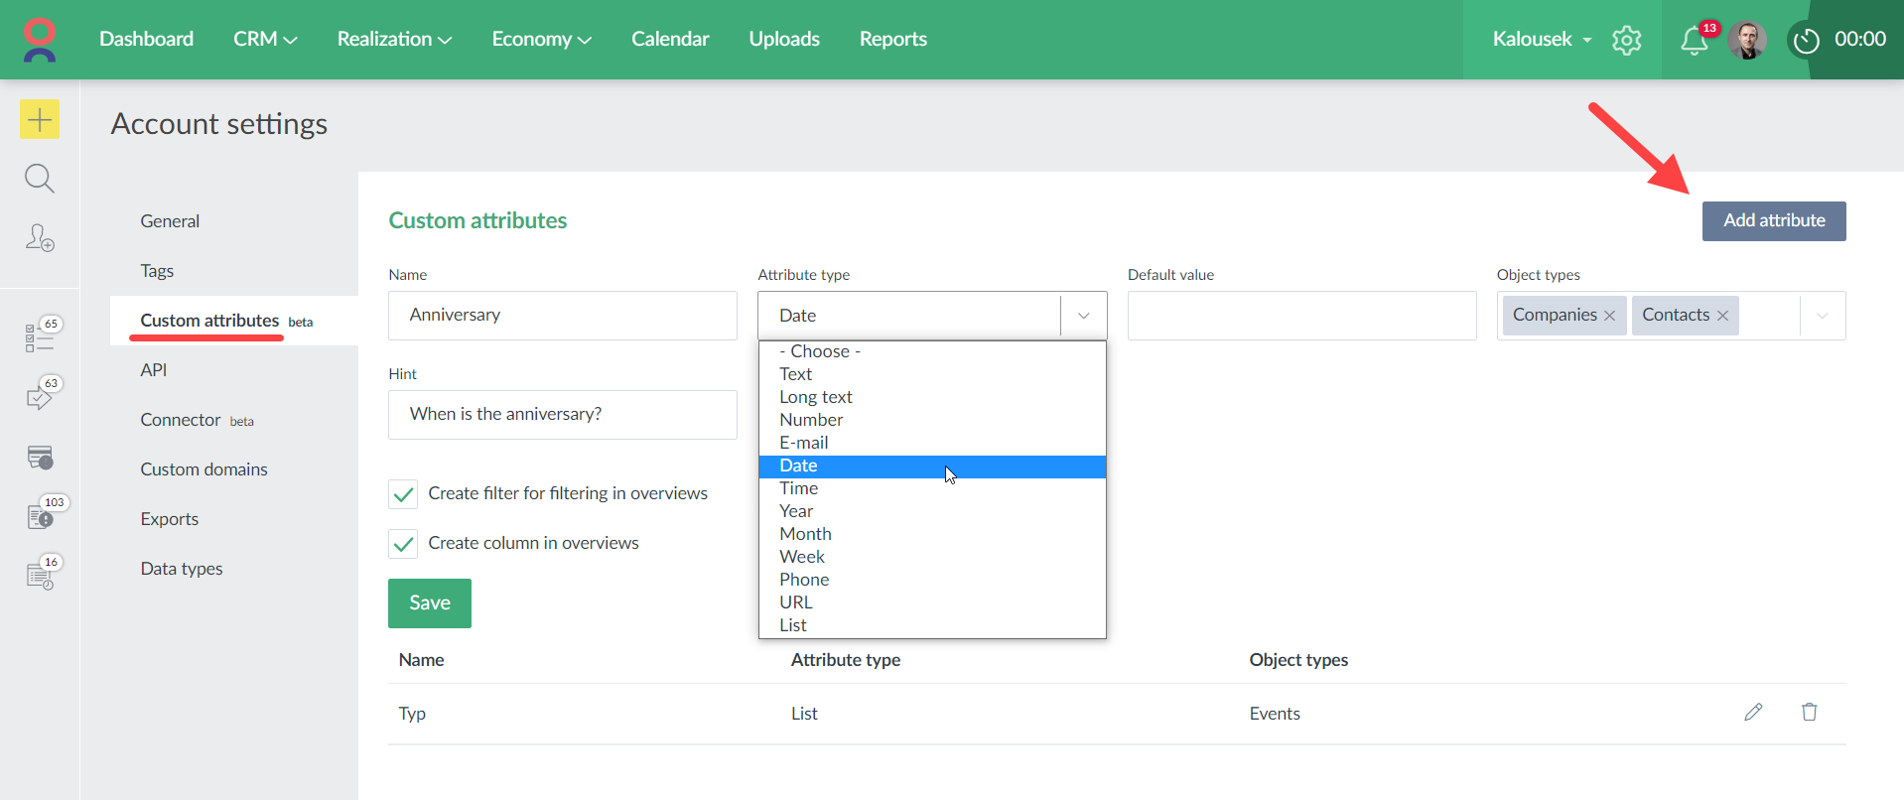This screenshot has width=1904, height=800.
Task: Click the timer clock icon
Action: point(1806,41)
